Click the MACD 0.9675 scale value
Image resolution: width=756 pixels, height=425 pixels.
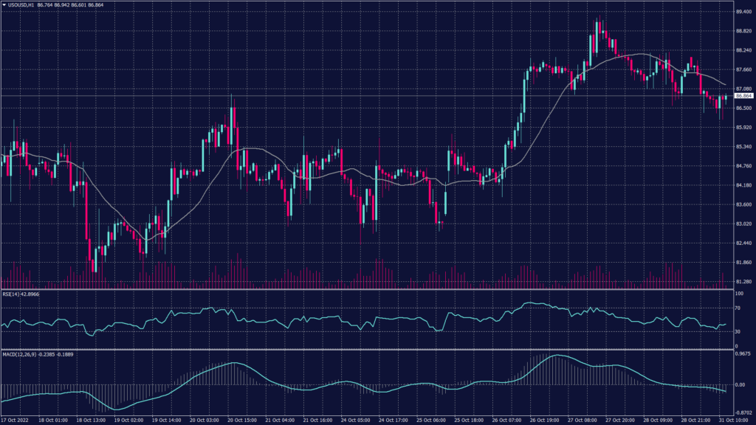(743, 356)
